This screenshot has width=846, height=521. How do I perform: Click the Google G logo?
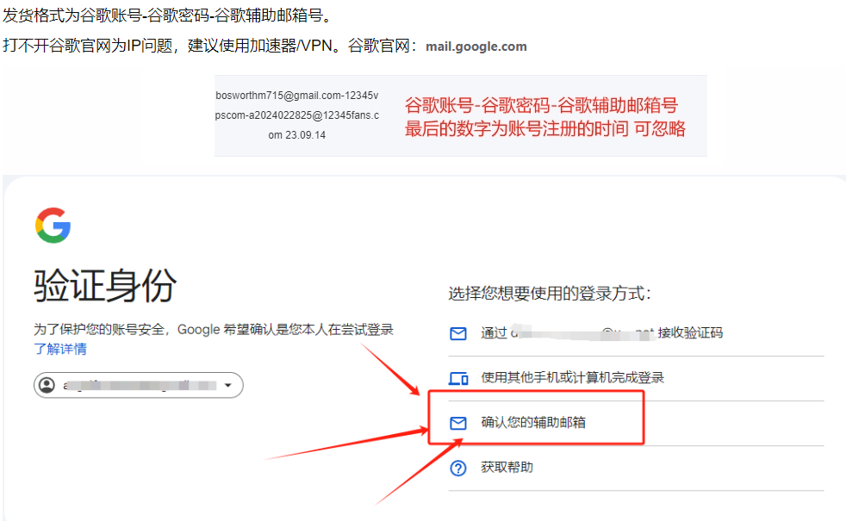click(x=53, y=226)
